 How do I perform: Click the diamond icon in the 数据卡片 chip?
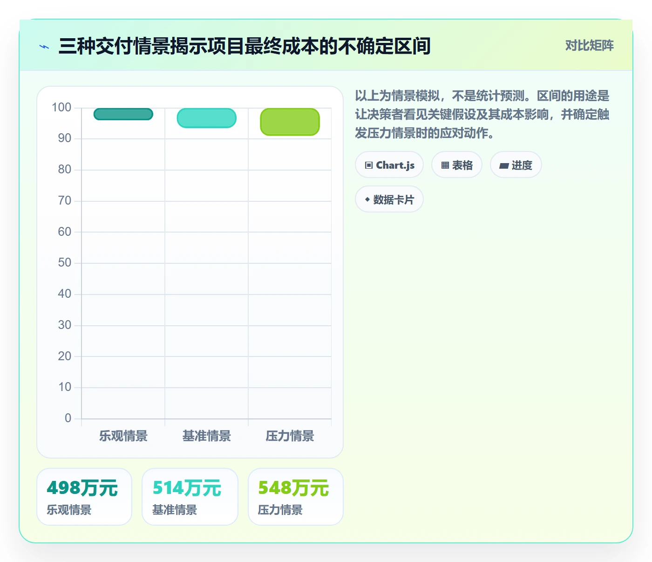click(x=367, y=199)
